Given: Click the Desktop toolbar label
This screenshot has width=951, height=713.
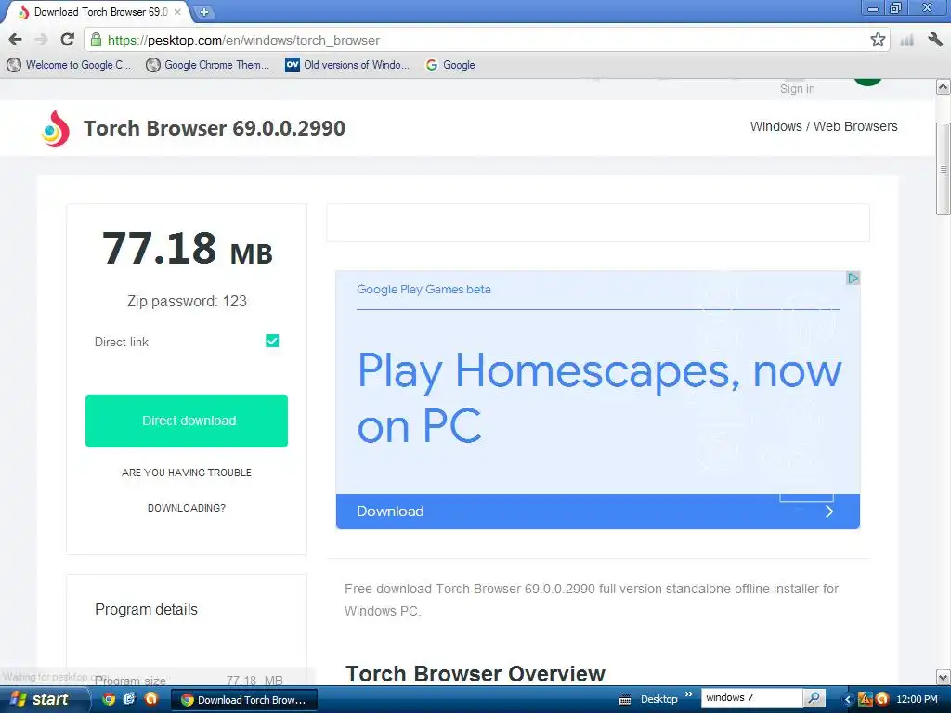Looking at the screenshot, I should pyautogui.click(x=658, y=699).
